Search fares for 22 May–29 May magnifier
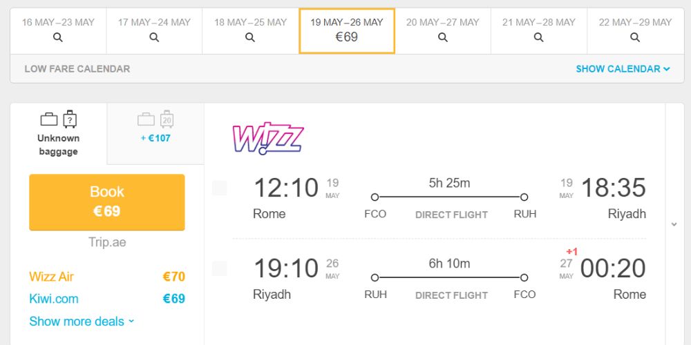691x345 pixels. click(x=635, y=37)
